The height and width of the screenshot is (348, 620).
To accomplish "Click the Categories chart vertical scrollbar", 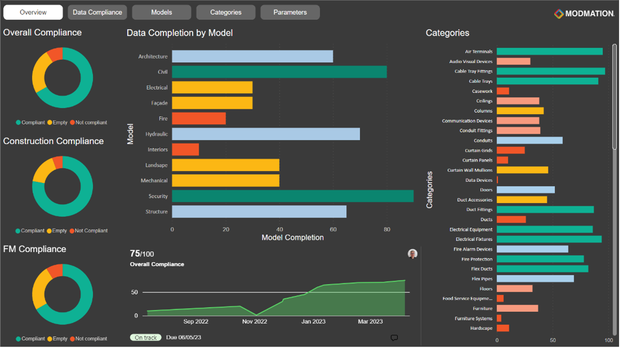I will pos(614,97).
